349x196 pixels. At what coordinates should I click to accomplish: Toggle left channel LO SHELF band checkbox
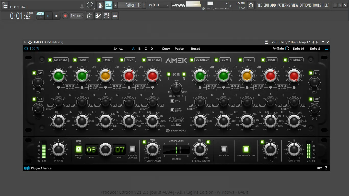50,60
